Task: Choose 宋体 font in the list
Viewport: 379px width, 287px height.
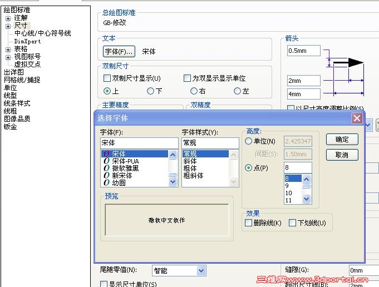Action: click(135, 154)
